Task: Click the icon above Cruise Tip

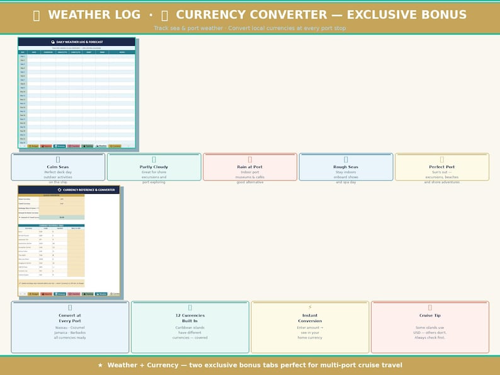Action: pyautogui.click(x=430, y=308)
